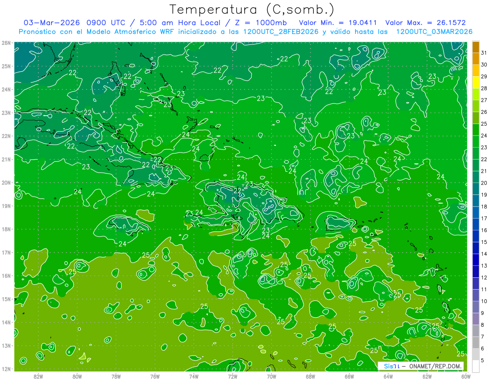Click the legend scale value '21'
Screen dimensions: 495x382
[484, 171]
